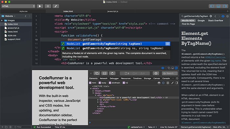Select index.html in the file list
This screenshot has width=230, height=129.
click(16, 24)
